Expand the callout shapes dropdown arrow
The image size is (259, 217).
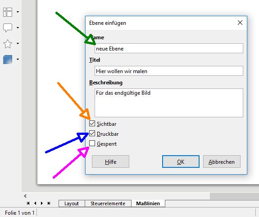[x=18, y=28]
